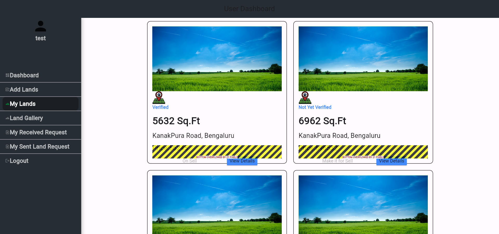Click the user profile avatar icon

[41, 26]
